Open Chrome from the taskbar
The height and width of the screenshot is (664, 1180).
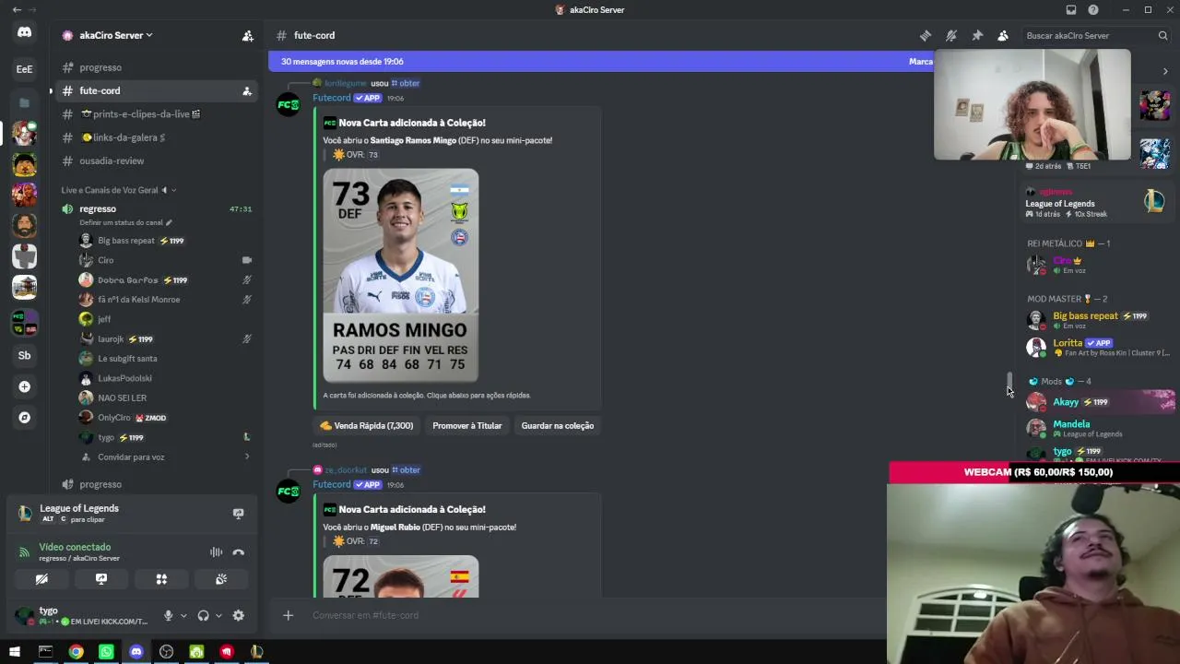tap(76, 652)
